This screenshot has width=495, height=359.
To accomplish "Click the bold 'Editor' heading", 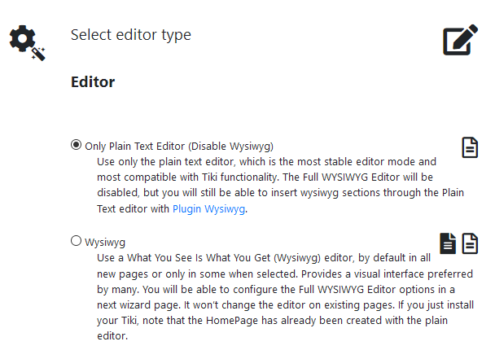I will [x=93, y=82].
